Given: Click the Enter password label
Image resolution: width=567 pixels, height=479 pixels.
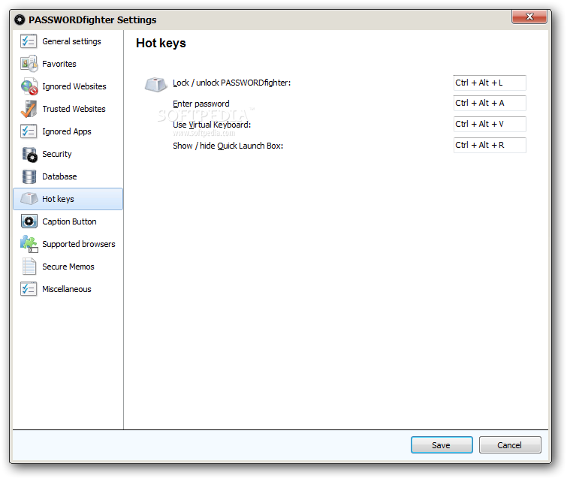Looking at the screenshot, I should coord(201,104).
